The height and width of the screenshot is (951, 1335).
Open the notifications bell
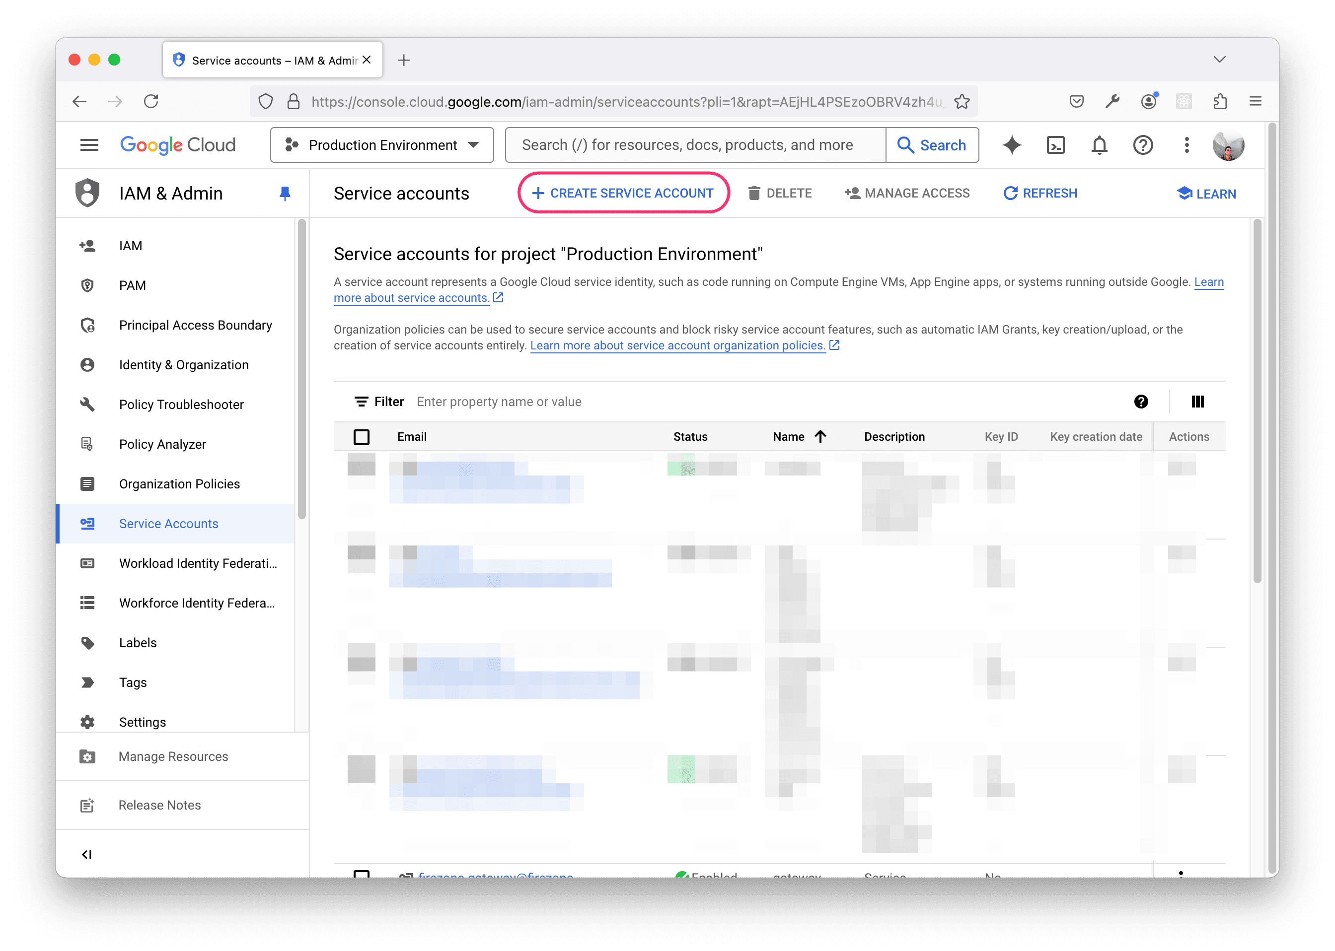[x=1100, y=145]
